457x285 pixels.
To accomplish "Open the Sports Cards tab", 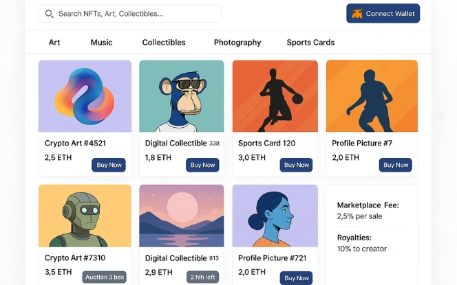I will 310,43.
